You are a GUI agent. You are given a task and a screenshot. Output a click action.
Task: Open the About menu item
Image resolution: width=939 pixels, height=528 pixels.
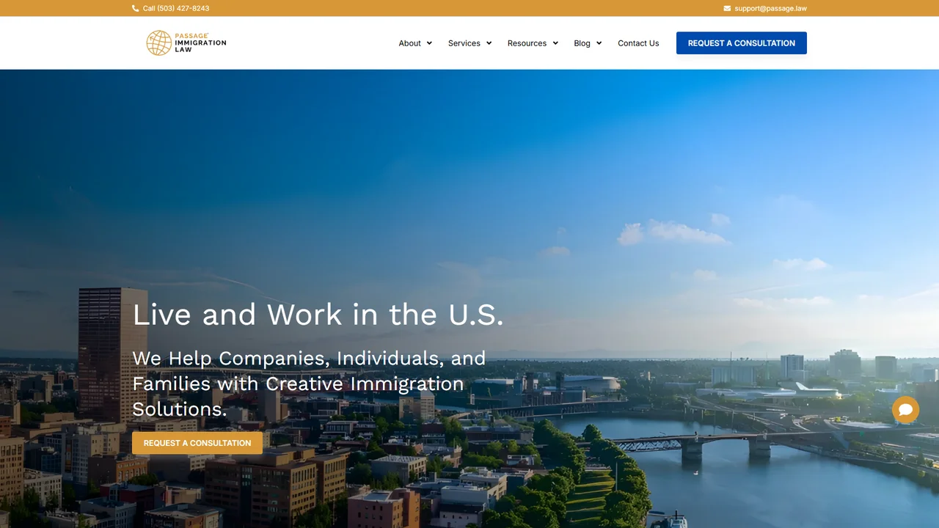coord(409,43)
